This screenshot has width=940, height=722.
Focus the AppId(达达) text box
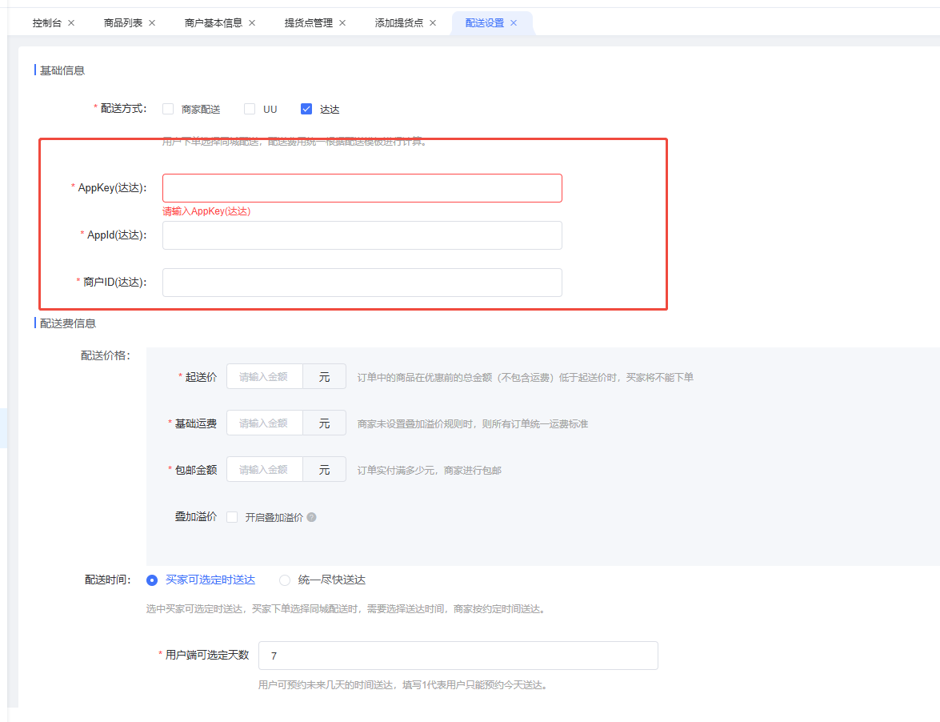pyautogui.click(x=362, y=235)
